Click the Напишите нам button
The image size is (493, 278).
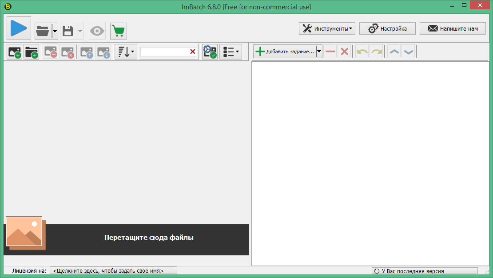453,28
